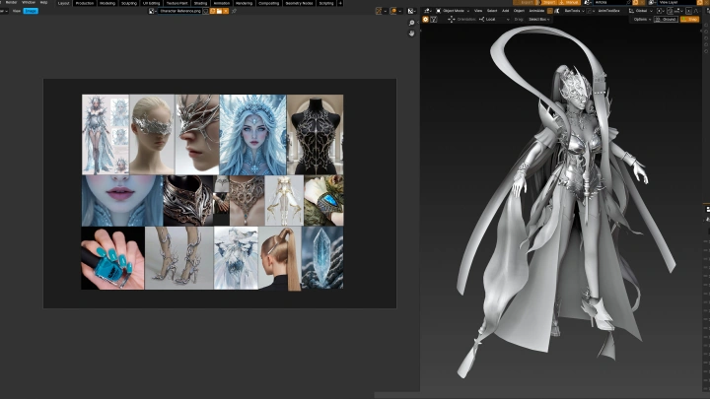Switch to the Shading workspace tab
This screenshot has height=399, width=710.
tap(200, 3)
